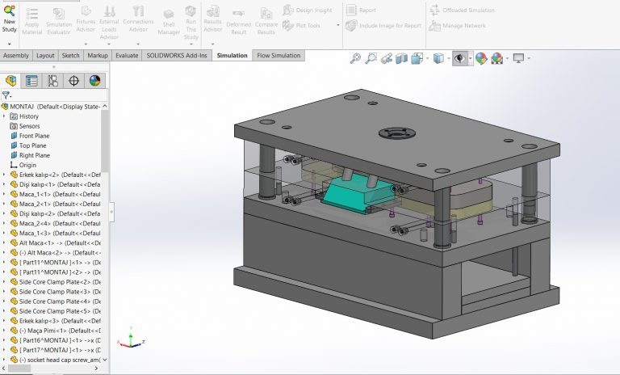Viewport: 620px width, 375px height.
Task: Open the DimXpertManager crosshair tab icon
Action: (73, 81)
